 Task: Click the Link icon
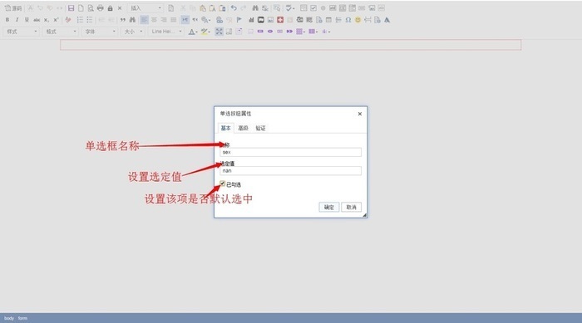(x=219, y=20)
